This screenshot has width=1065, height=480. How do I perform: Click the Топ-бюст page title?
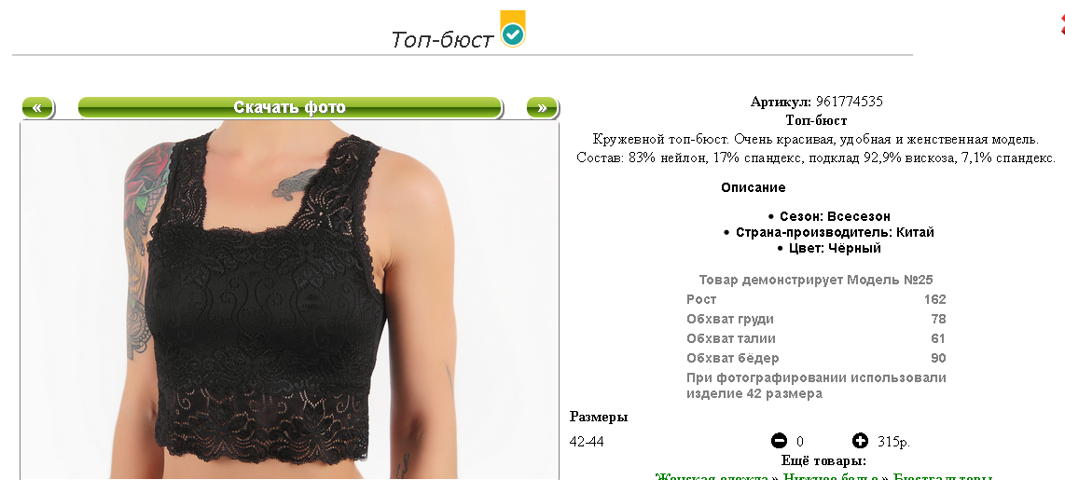[x=441, y=39]
